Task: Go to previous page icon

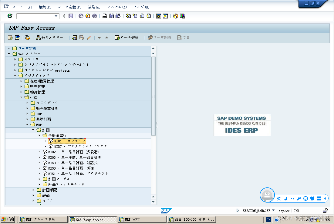Action: 135,16
